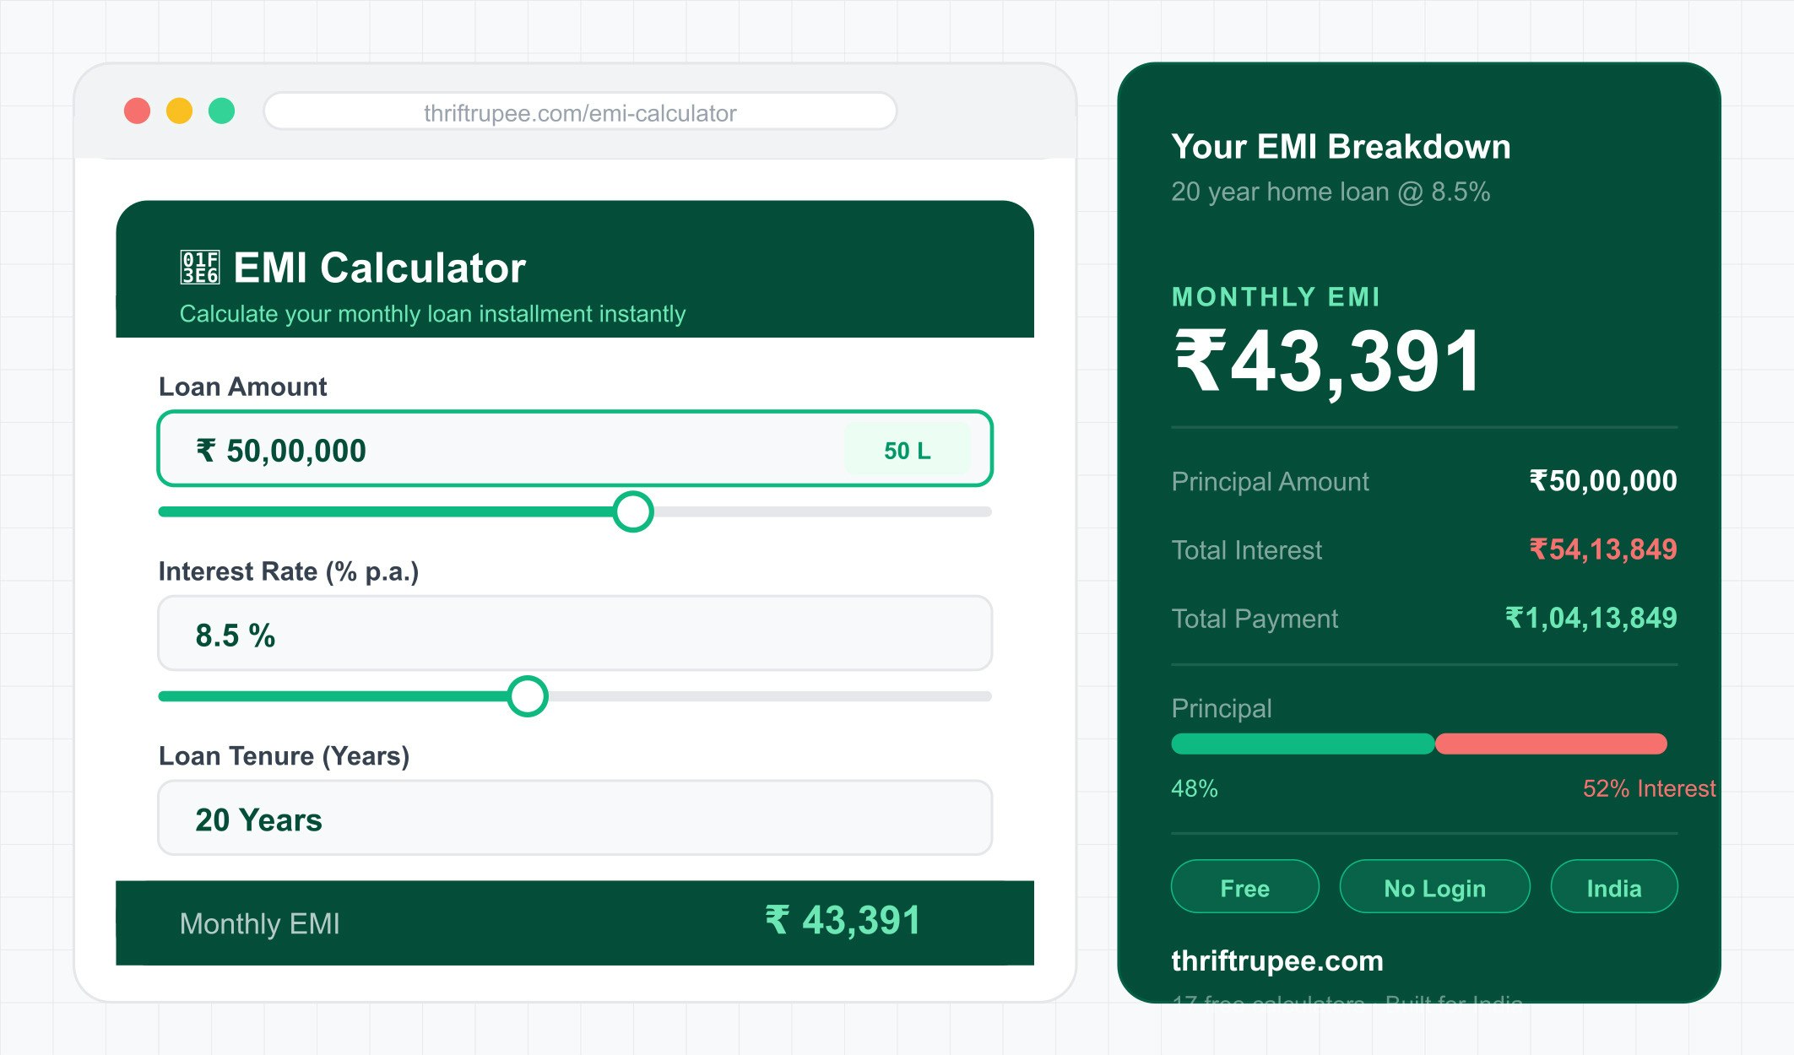Click the green browser window dot
1794x1055 pixels.
220,111
